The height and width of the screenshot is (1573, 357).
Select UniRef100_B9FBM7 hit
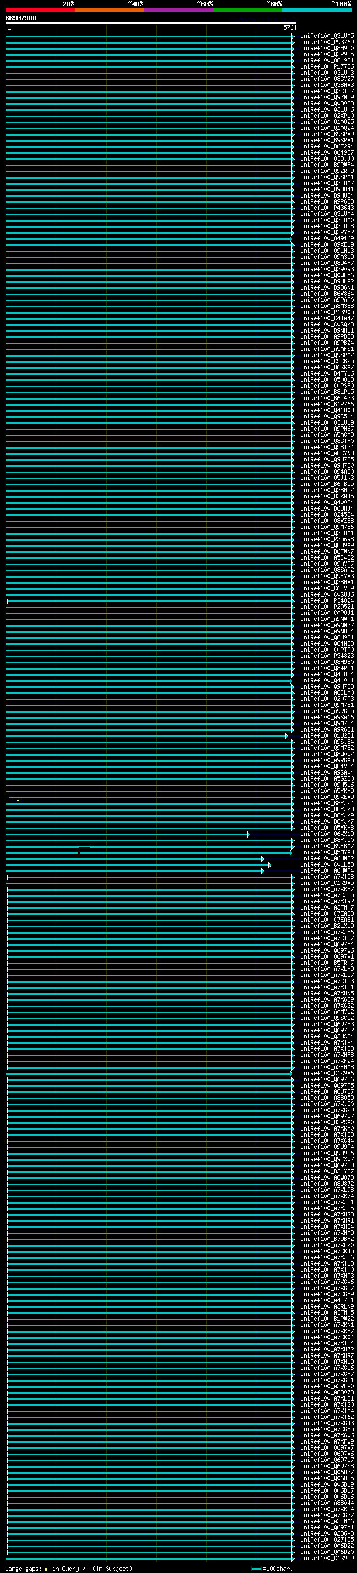(x=327, y=846)
